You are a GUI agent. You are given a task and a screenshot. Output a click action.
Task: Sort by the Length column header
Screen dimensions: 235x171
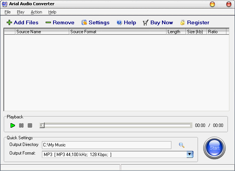point(176,32)
